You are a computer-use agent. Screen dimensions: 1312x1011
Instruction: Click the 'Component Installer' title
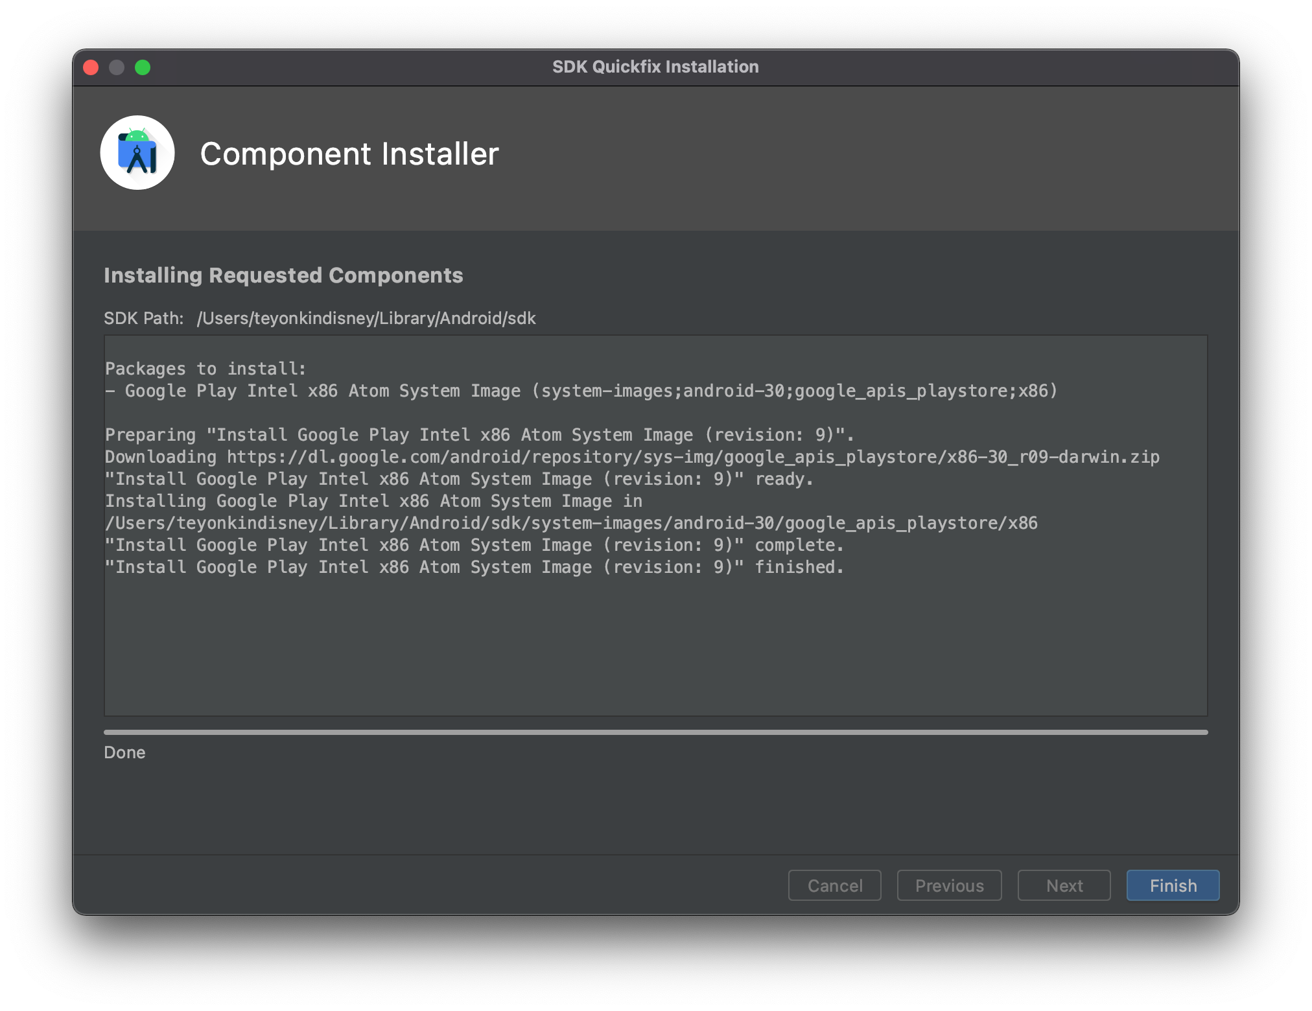coord(349,154)
